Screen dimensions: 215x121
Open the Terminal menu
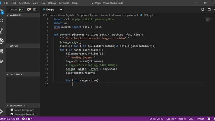coord(64,3)
